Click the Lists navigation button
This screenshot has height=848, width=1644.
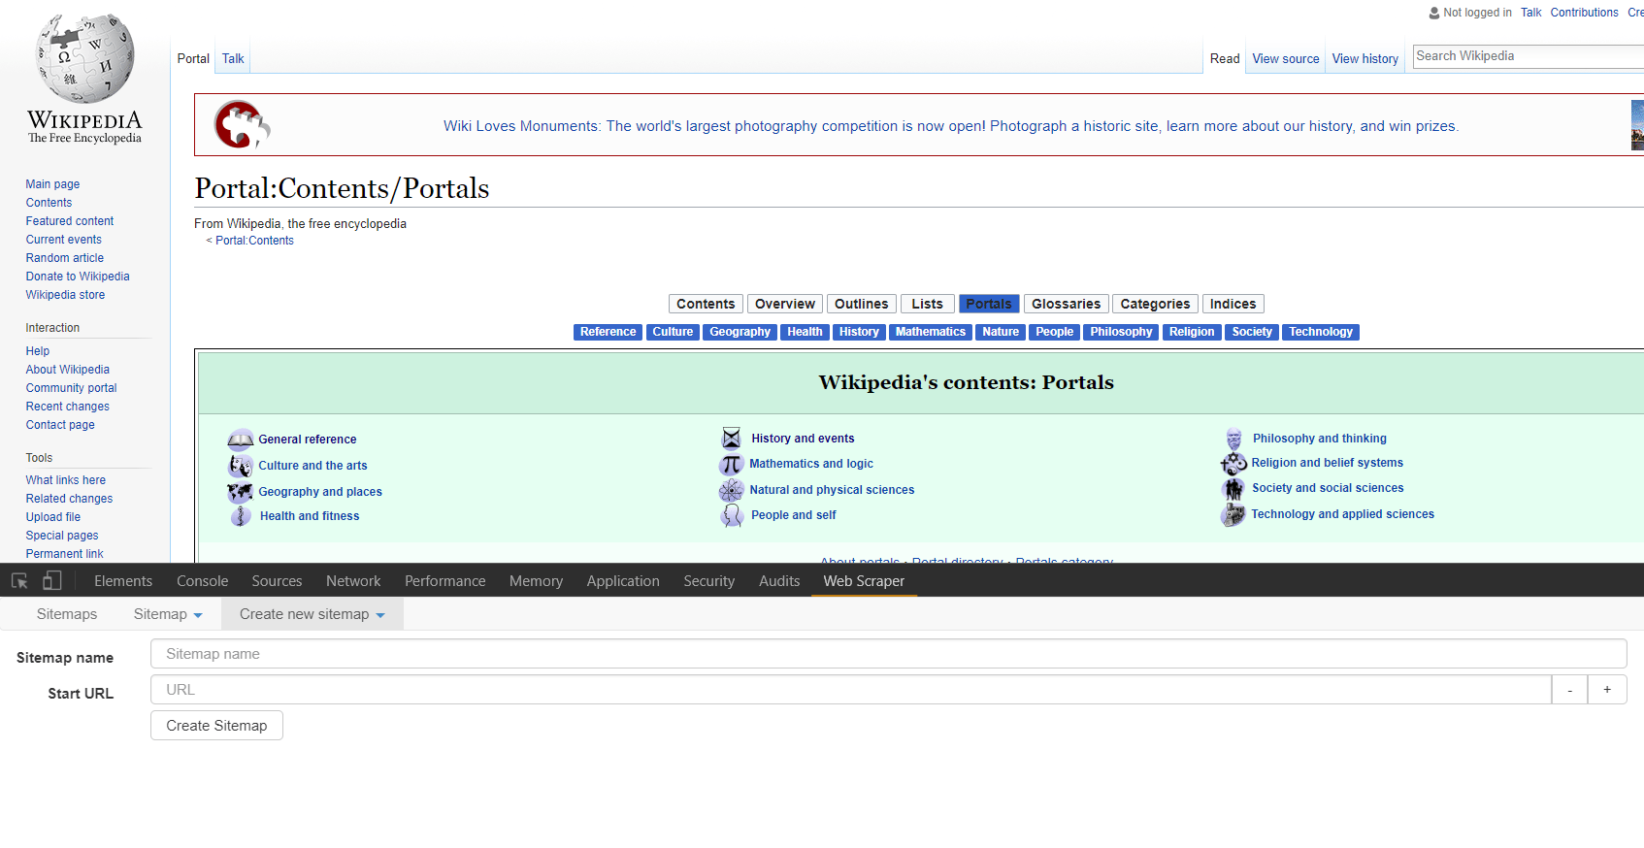pyautogui.click(x=928, y=304)
